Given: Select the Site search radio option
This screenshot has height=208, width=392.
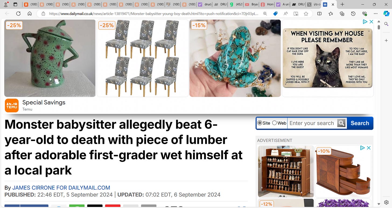Looking at the screenshot, I should click(260, 123).
